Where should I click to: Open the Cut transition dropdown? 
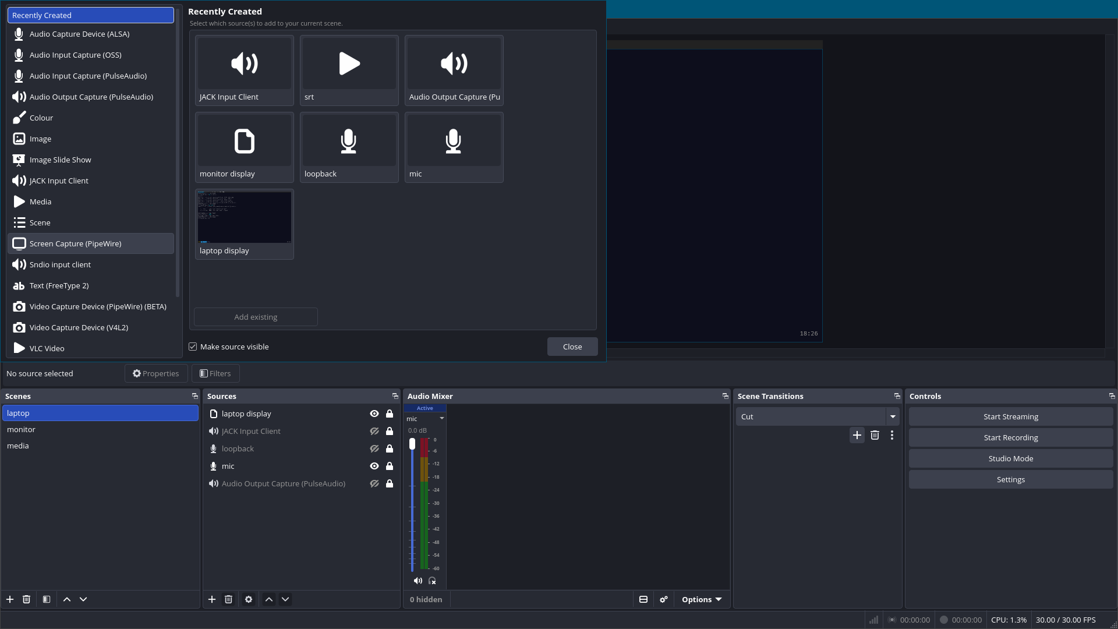pyautogui.click(x=893, y=416)
